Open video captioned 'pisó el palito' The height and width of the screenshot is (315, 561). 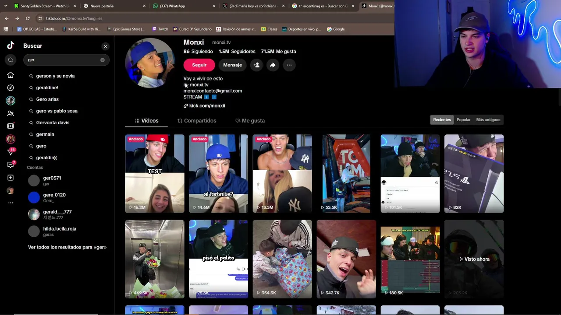(x=218, y=259)
